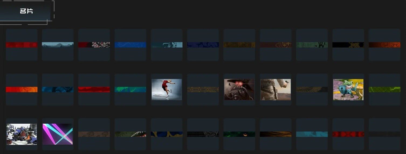The image size is (406, 154).
Task: Pick the snowy village name card
Action: click(x=22, y=134)
